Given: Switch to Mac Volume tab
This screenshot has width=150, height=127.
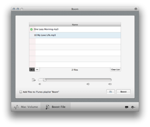Looking at the screenshot, I should (26, 107).
